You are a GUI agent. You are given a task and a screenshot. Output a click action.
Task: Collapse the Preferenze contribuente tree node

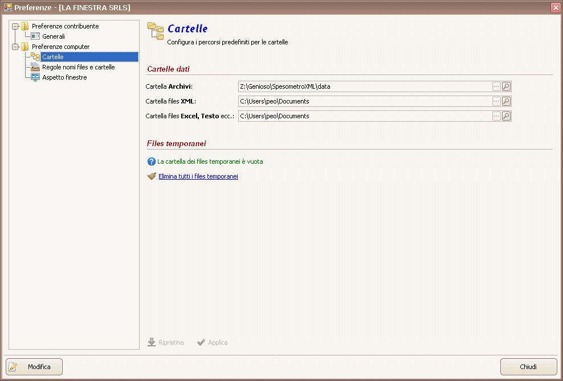pyautogui.click(x=15, y=26)
